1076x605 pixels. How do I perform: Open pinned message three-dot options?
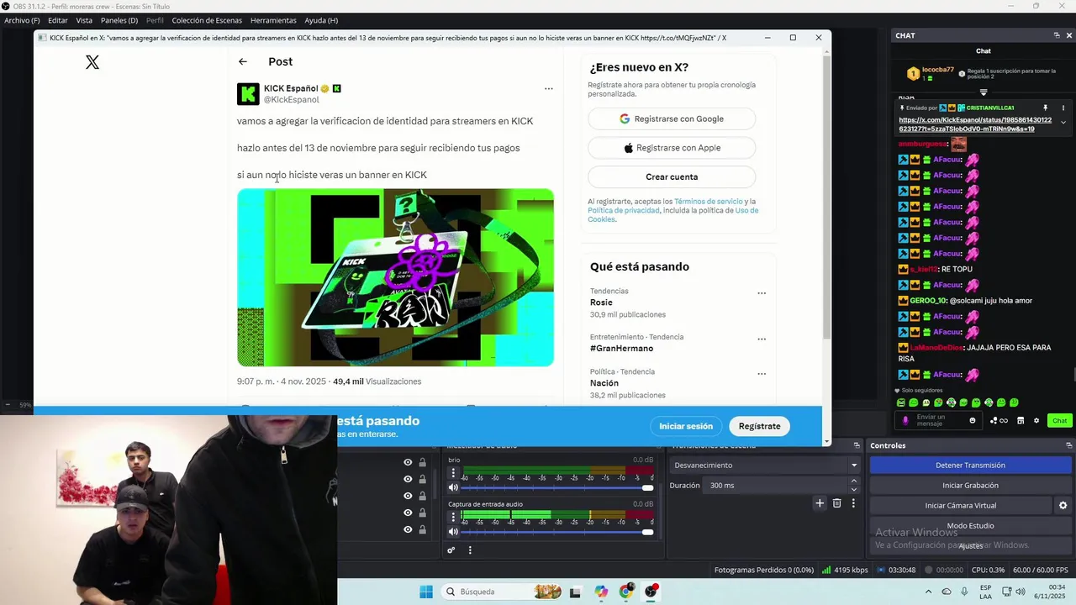click(1063, 108)
